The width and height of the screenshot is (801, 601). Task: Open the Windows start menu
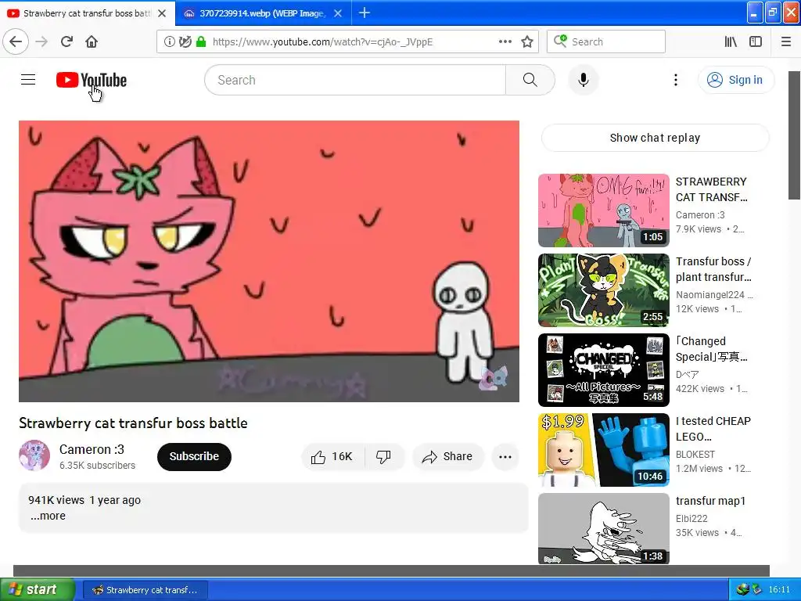(x=37, y=590)
